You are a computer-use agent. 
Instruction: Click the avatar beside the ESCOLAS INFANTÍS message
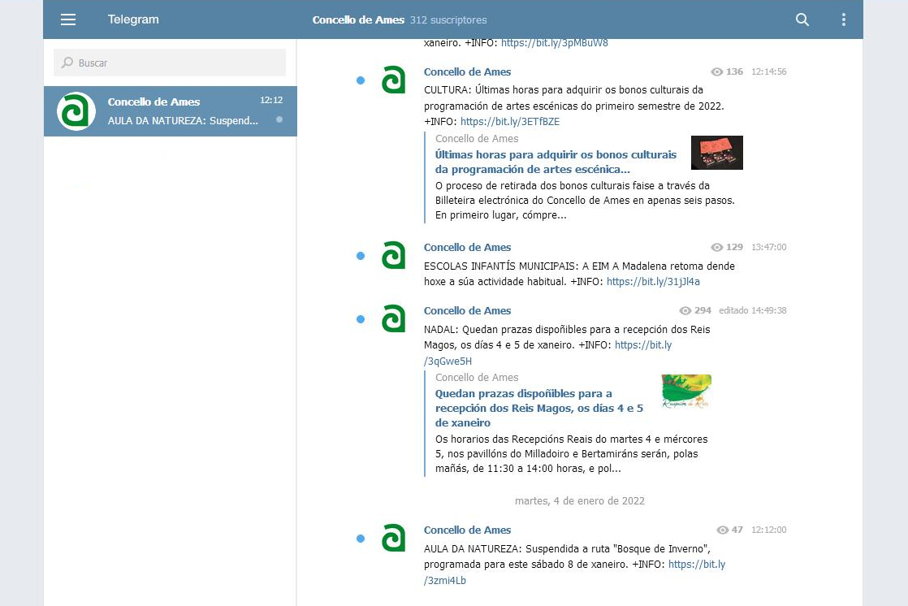[393, 255]
